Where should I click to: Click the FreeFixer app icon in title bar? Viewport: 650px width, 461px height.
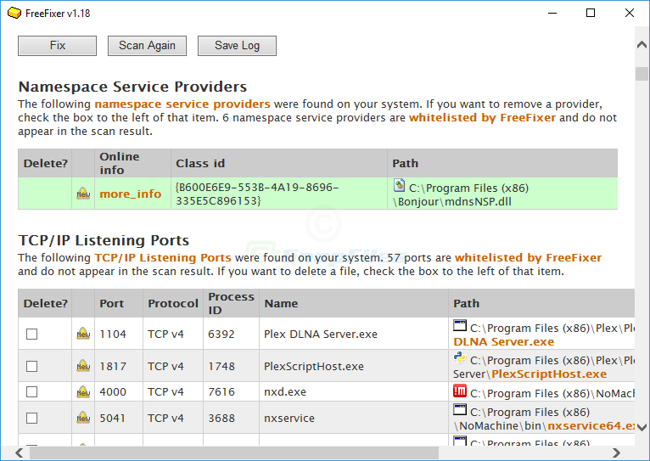tap(14, 13)
